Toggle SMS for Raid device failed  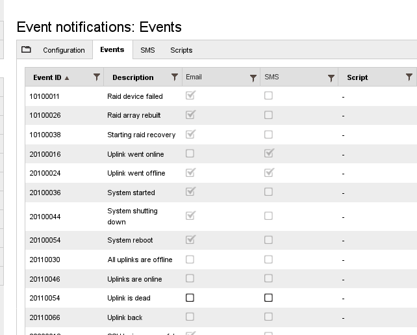[268, 96]
